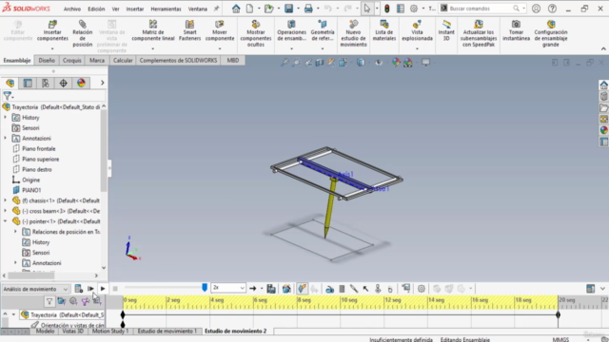Open Matriz de componente lineal tool
The width and height of the screenshot is (609, 342).
(153, 30)
